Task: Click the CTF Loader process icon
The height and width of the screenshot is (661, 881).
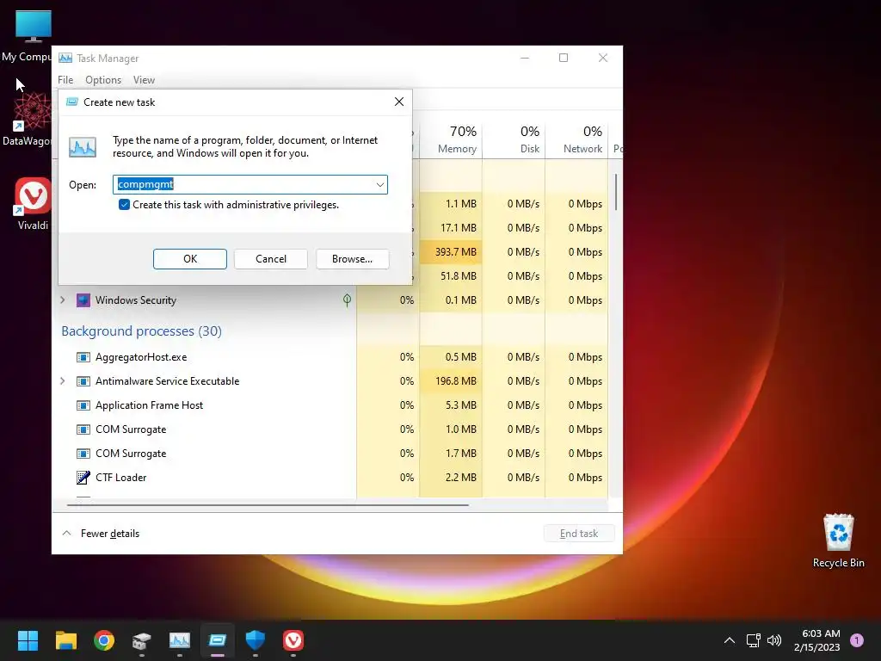Action: coord(83,477)
